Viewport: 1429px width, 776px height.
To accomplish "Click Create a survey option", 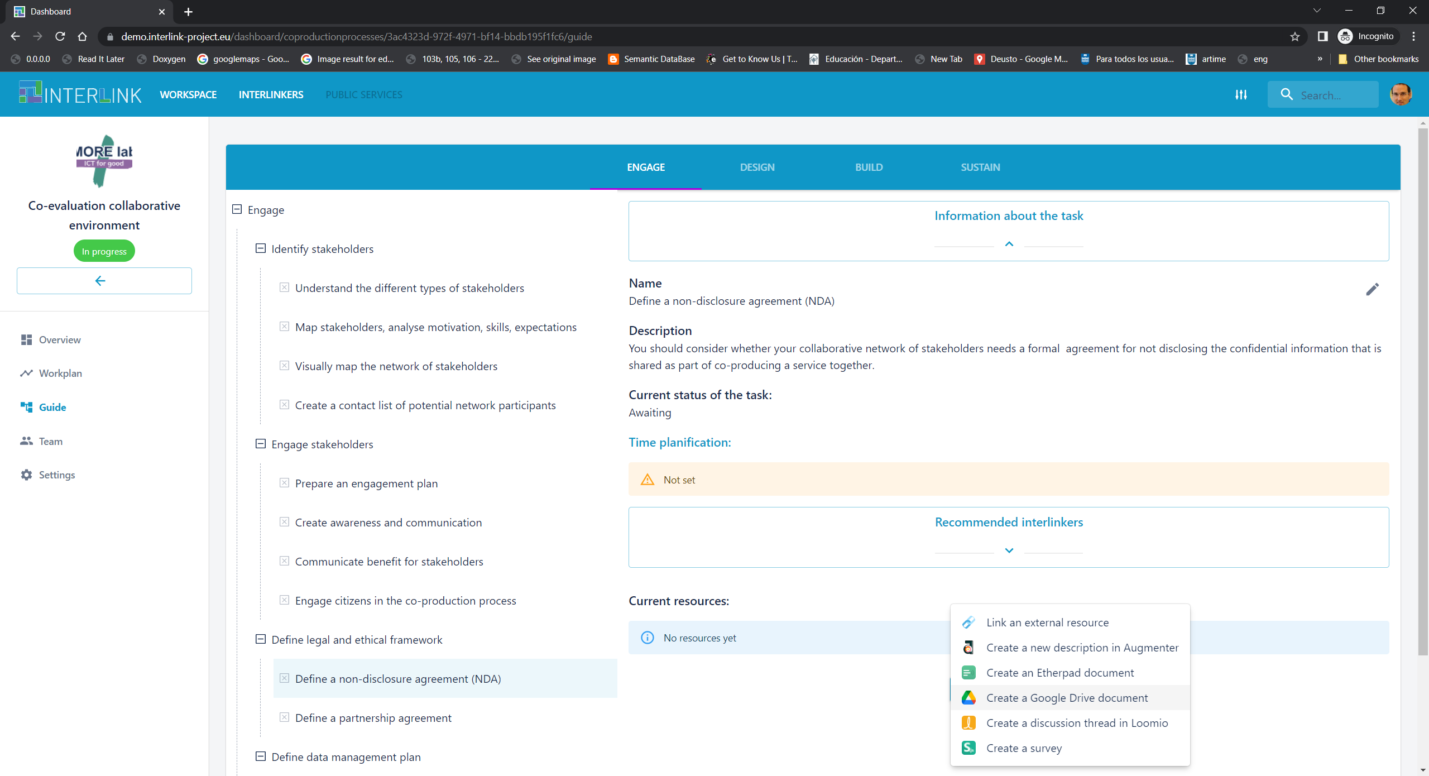I will pos(1025,748).
